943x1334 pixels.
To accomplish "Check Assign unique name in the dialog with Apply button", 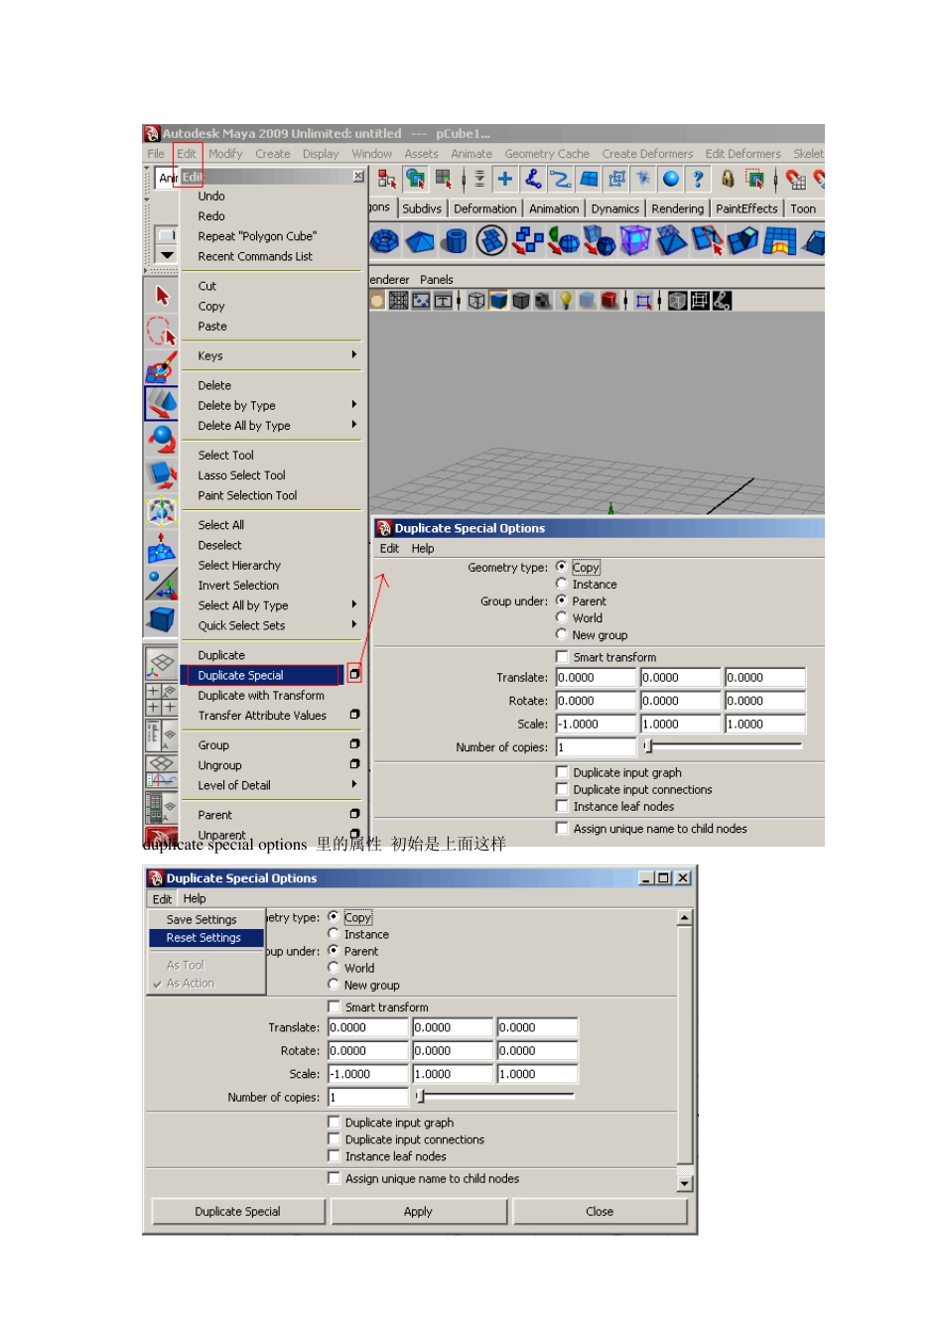I will tap(334, 1178).
